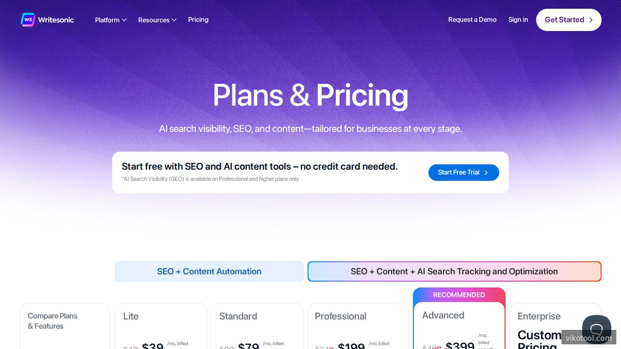Open the Platform chevron in navigation
The image size is (621, 349).
[124, 20]
